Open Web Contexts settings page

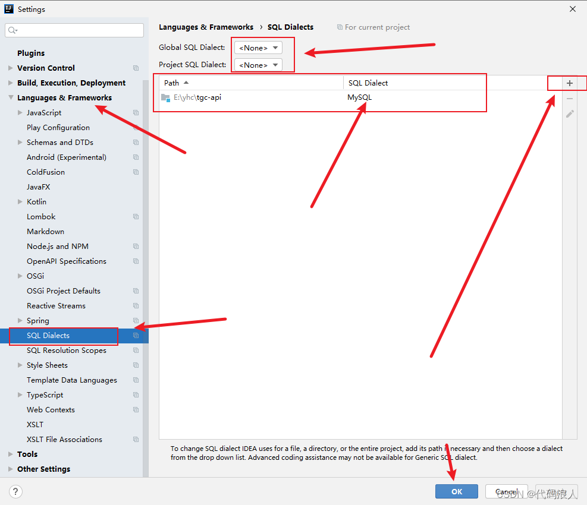51,409
